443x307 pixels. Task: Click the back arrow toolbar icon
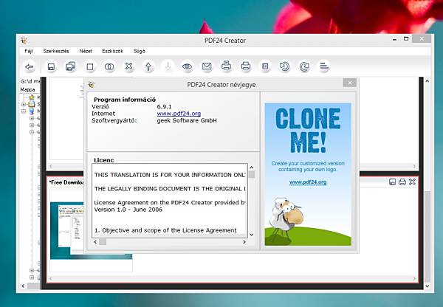click(x=30, y=67)
